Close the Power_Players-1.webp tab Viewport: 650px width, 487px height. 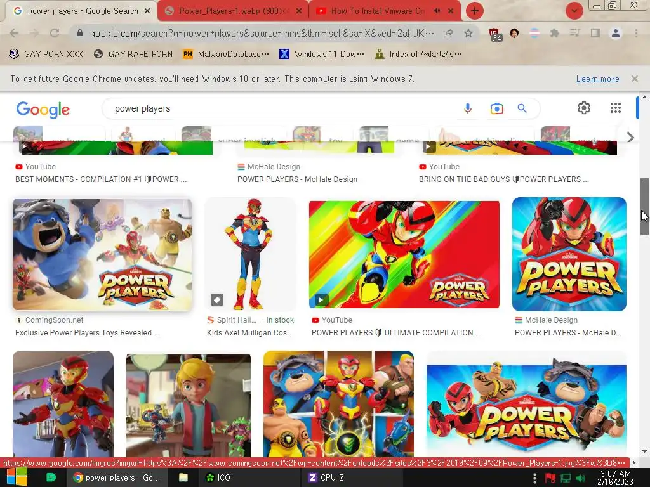coord(298,11)
